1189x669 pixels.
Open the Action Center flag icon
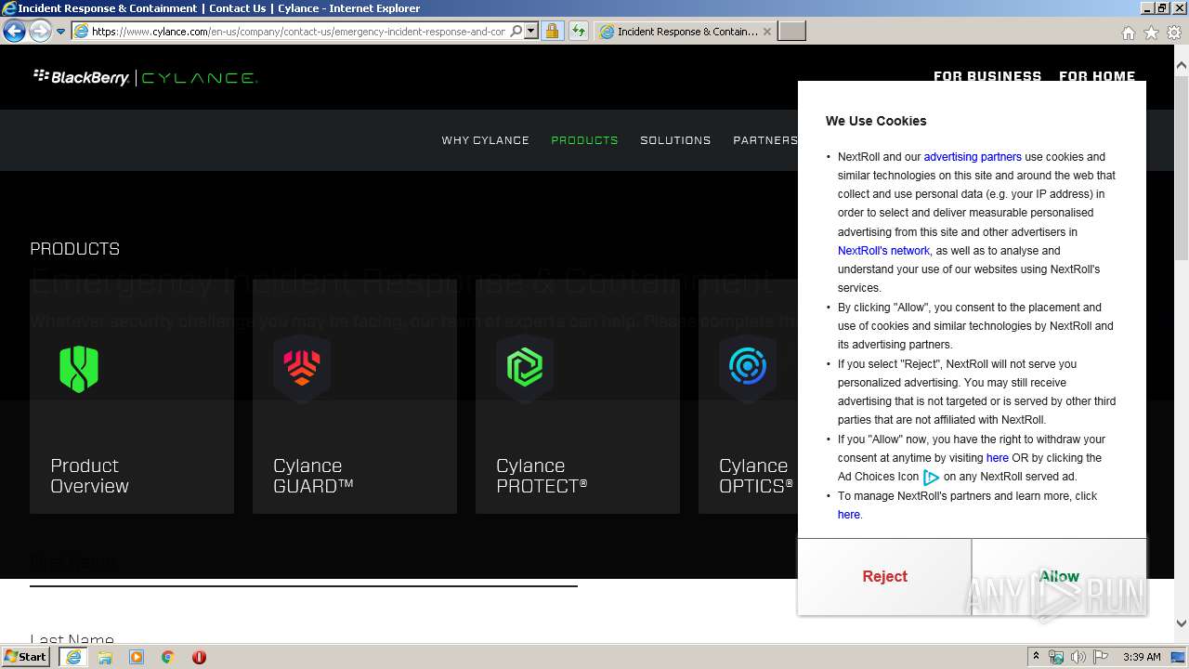1101,657
